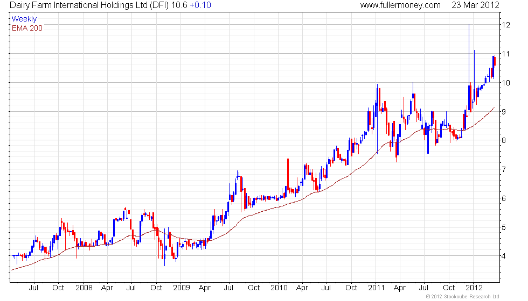The height and width of the screenshot is (301, 528).
Task: Select the price value 10.6 in title
Action: pyautogui.click(x=179, y=5)
